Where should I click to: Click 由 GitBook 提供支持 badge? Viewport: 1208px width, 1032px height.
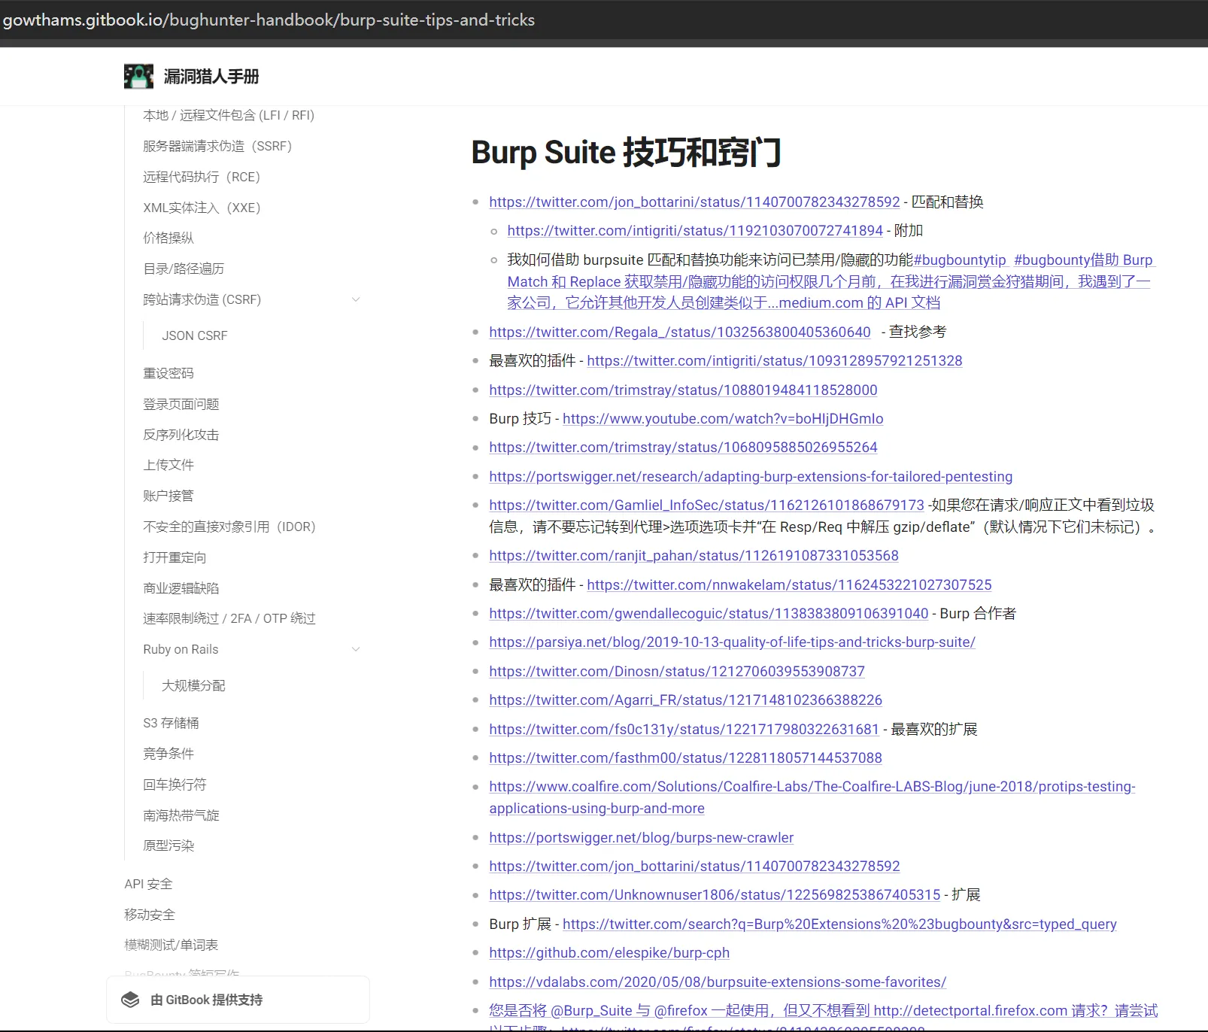click(238, 1000)
